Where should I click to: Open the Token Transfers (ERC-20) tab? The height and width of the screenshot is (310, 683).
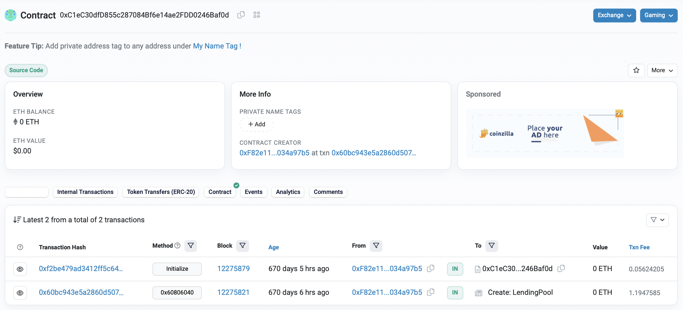pyautogui.click(x=161, y=192)
